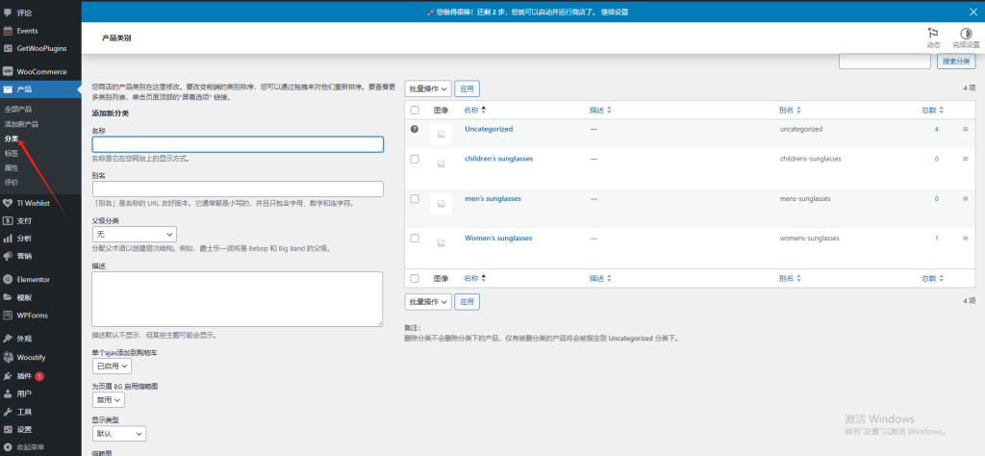Click the 完成设置 half-circle progress icon
The height and width of the screenshot is (456, 985).
[x=966, y=34]
